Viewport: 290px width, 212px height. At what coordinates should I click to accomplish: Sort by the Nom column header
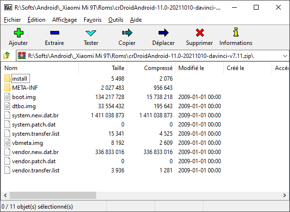click(40, 68)
